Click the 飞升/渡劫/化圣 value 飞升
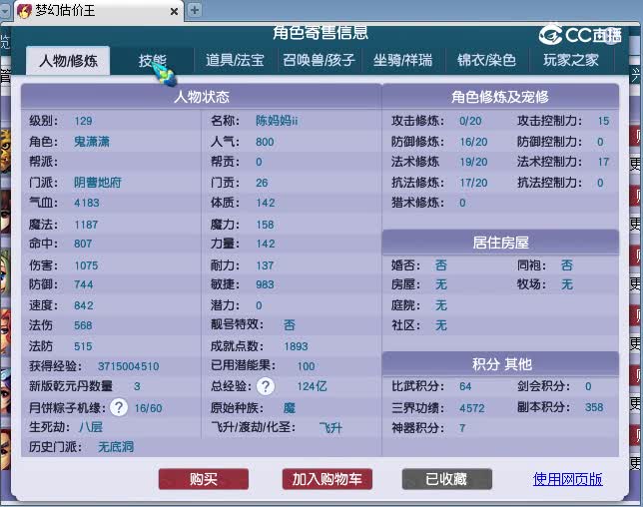 pyautogui.click(x=330, y=428)
